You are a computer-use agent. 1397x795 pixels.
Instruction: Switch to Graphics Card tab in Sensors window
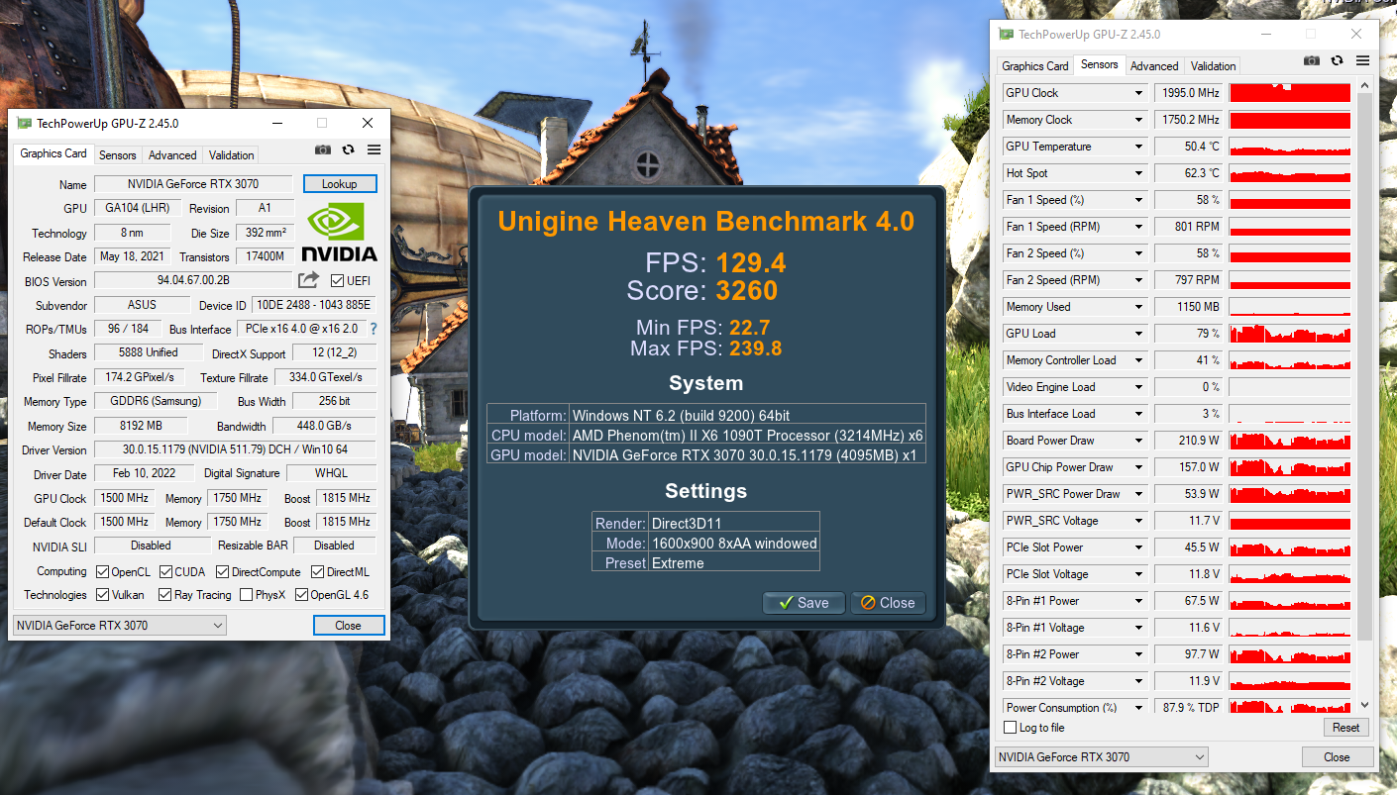point(1035,66)
